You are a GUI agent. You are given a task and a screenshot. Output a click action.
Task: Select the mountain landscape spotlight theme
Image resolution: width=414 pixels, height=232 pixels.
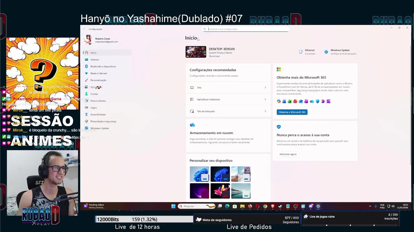click(241, 174)
